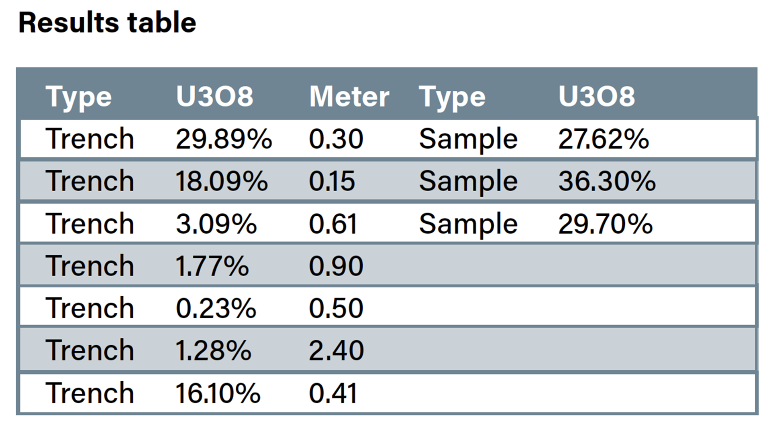This screenshot has width=771, height=433.
Task: Select the 16.10% value
Action: [218, 393]
